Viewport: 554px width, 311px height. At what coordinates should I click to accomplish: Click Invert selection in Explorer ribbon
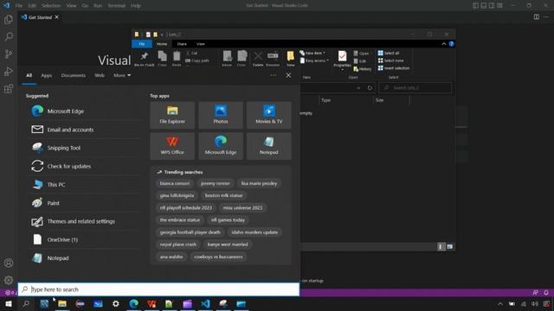tap(394, 68)
